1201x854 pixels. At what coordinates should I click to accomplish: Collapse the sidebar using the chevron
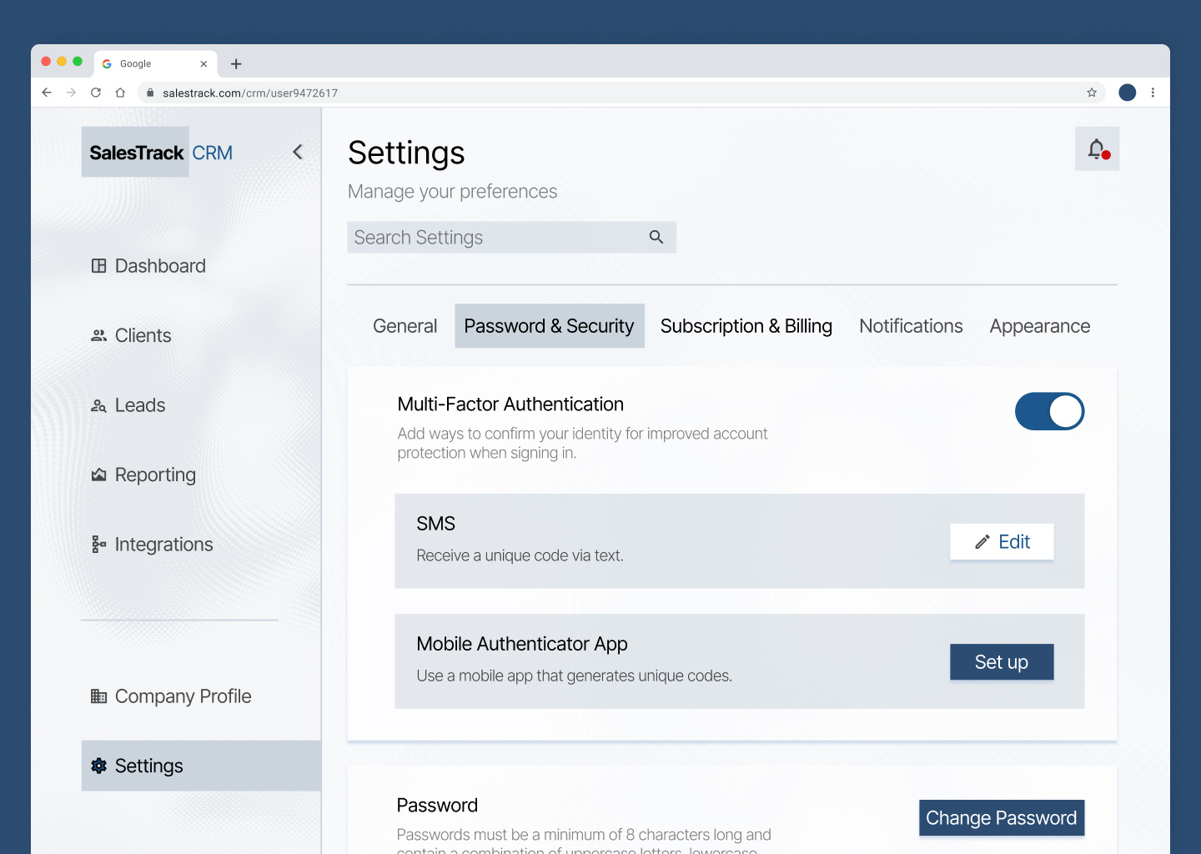[x=298, y=152]
